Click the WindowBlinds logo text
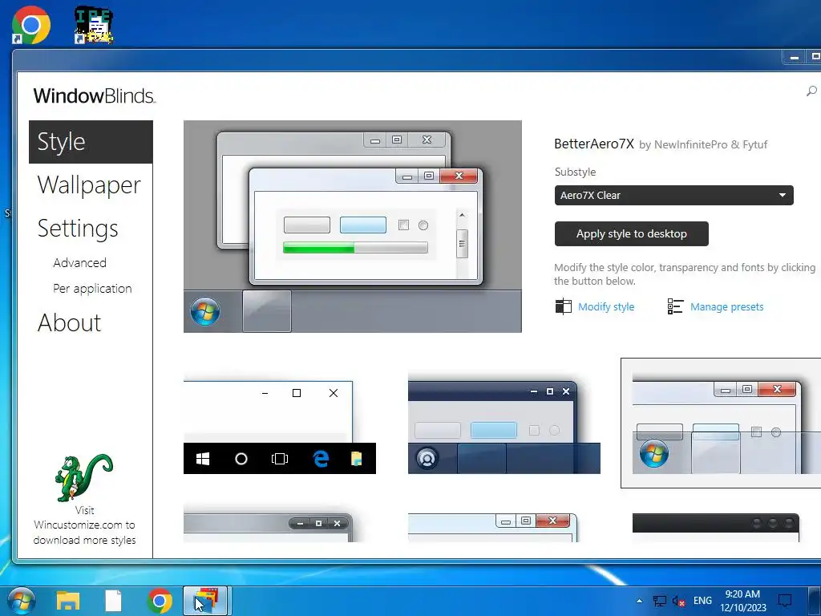The image size is (821, 616). point(95,96)
